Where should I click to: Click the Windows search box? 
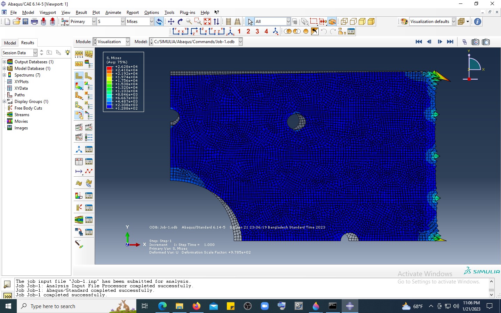77,306
